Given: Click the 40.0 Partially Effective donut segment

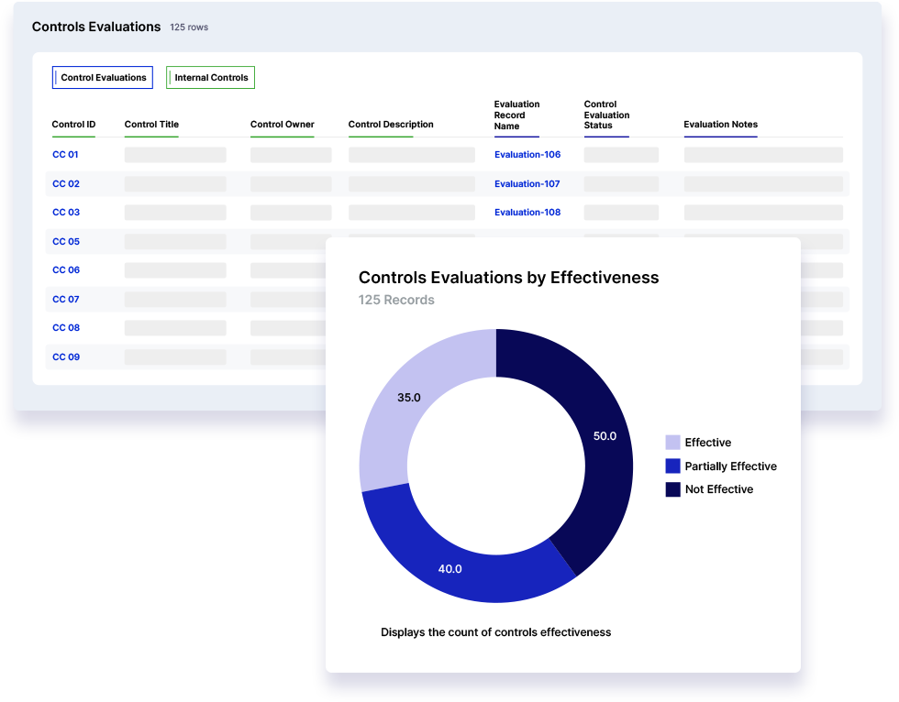Looking at the screenshot, I should point(450,569).
